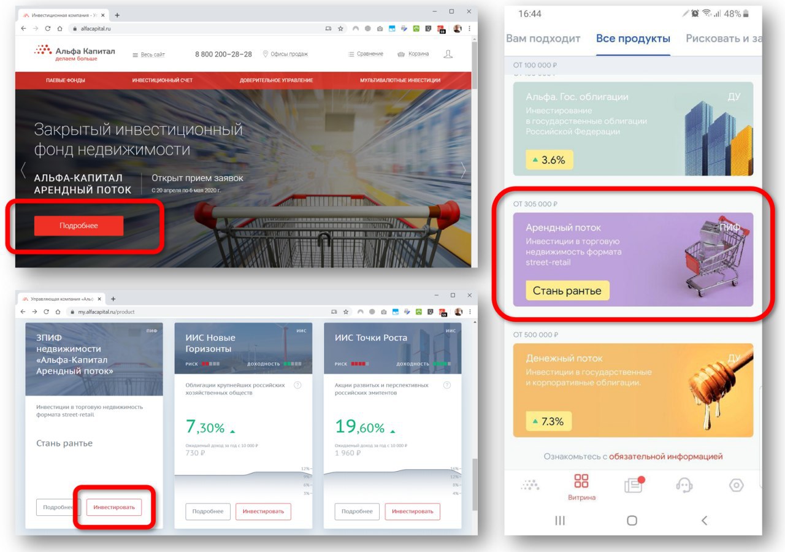Switch to Вам подходит tab in mobile app
The height and width of the screenshot is (552, 785).
pos(543,38)
